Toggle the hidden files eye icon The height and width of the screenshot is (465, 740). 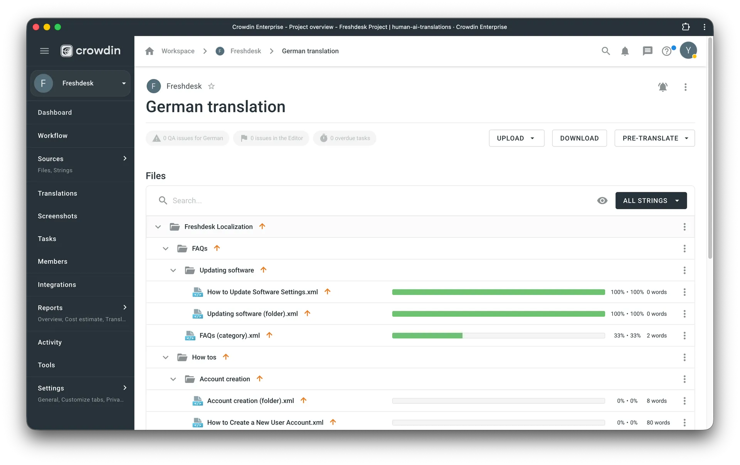(x=602, y=200)
